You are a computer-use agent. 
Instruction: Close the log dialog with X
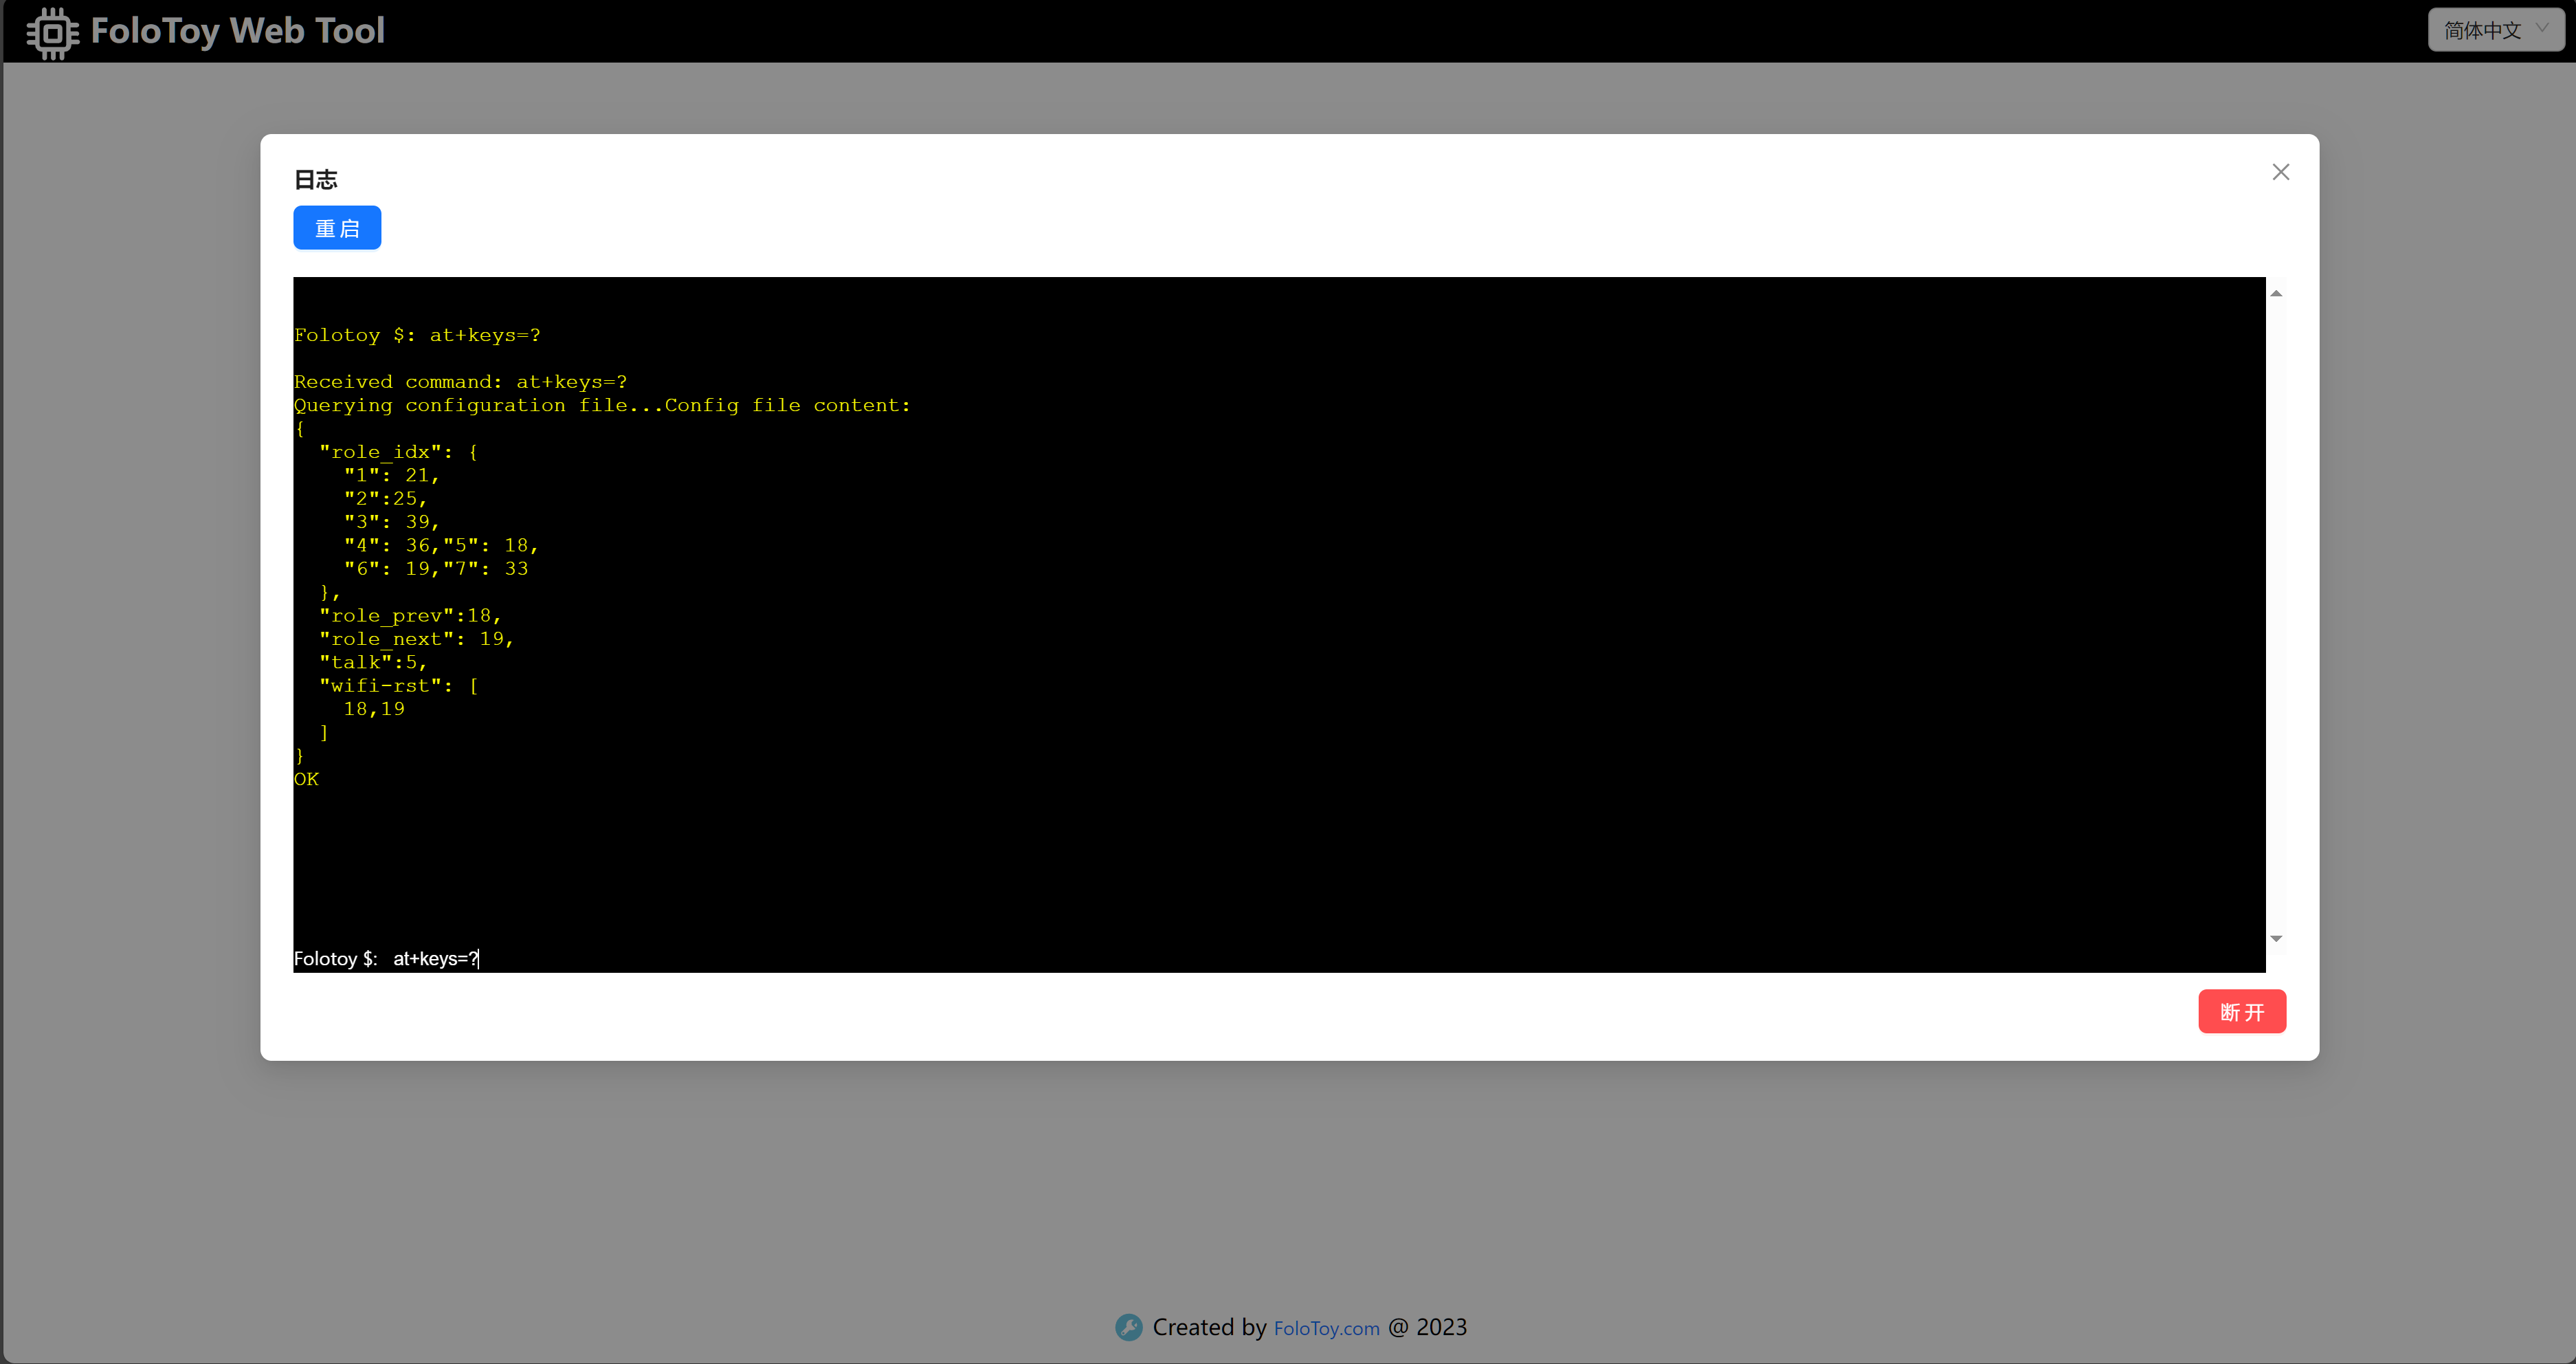point(2280,172)
